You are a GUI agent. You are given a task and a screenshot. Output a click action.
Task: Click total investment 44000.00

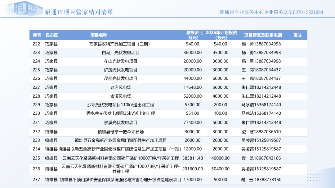193,79
